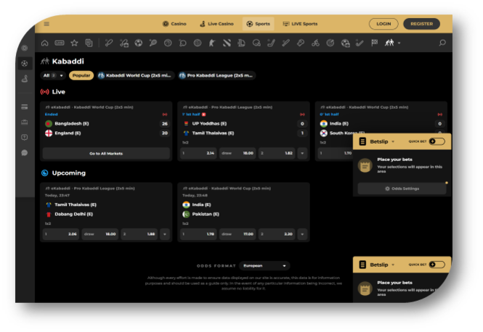Image resolution: width=483 pixels, height=332 pixels.
Task: Click Go to All Markets button
Action: click(x=106, y=154)
